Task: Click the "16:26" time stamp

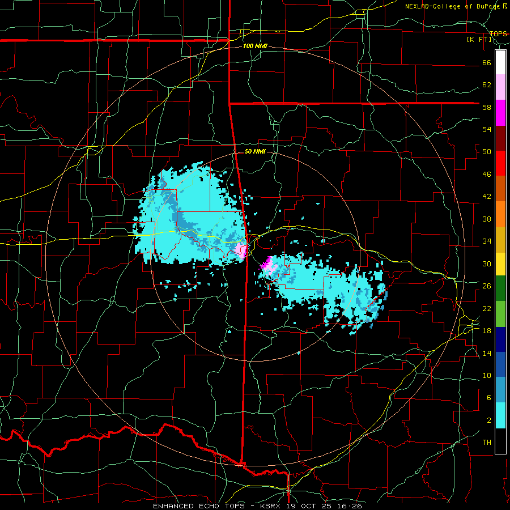Action: click(351, 506)
